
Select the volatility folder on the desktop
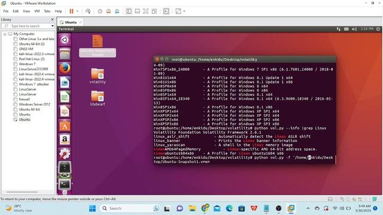point(98,76)
